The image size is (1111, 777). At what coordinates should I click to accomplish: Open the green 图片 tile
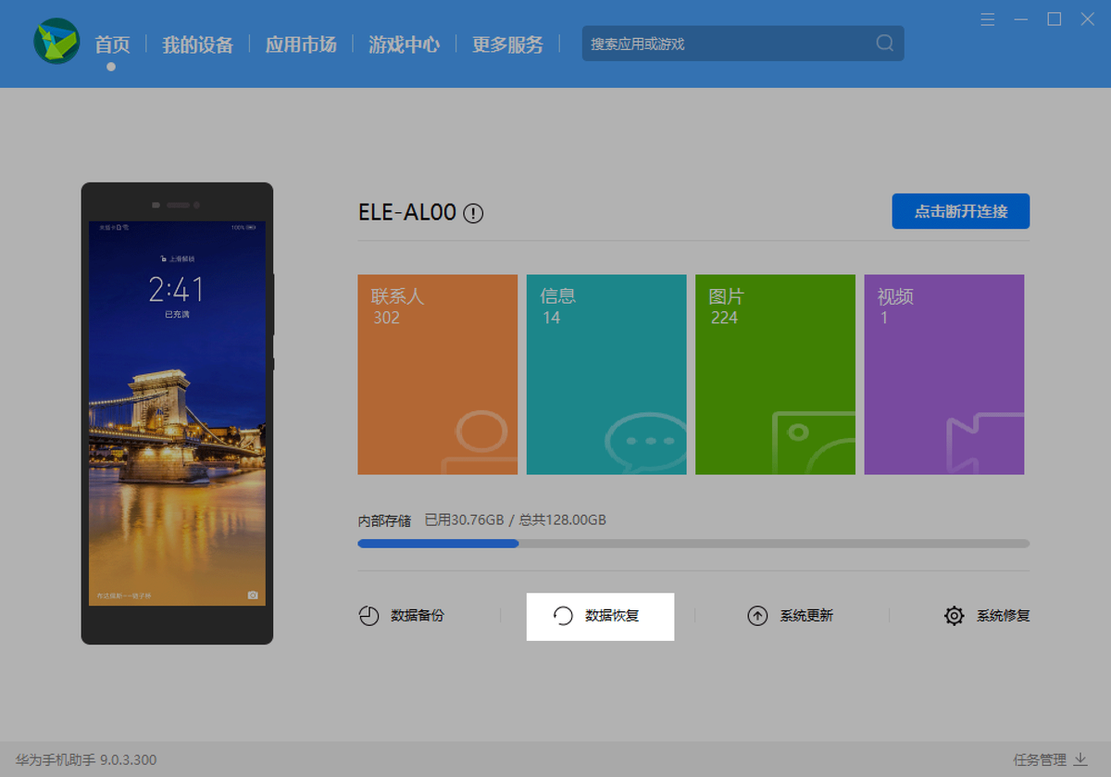(x=775, y=374)
